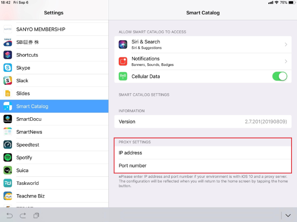The height and width of the screenshot is (222, 297).
Task: Click the redo arrow in bottom toolbar
Action: click(23, 215)
